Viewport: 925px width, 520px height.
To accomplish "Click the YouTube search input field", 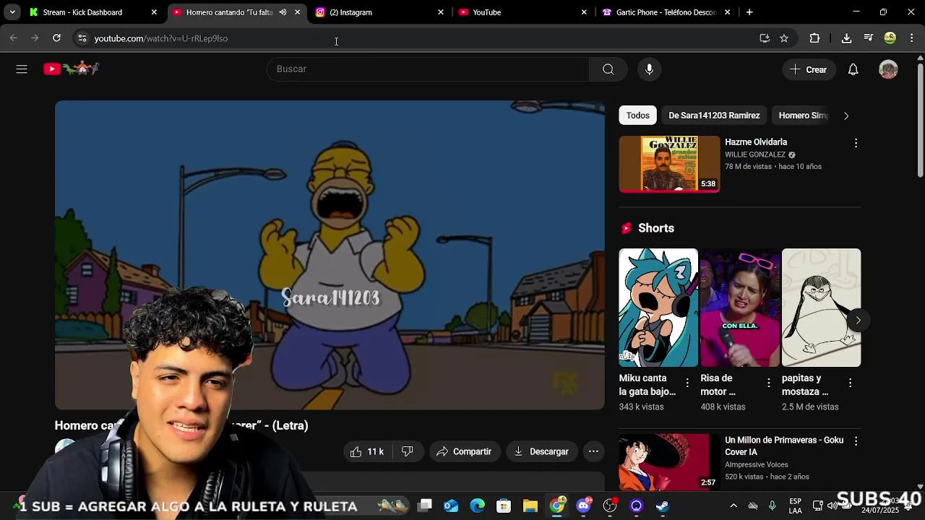I will [x=429, y=69].
